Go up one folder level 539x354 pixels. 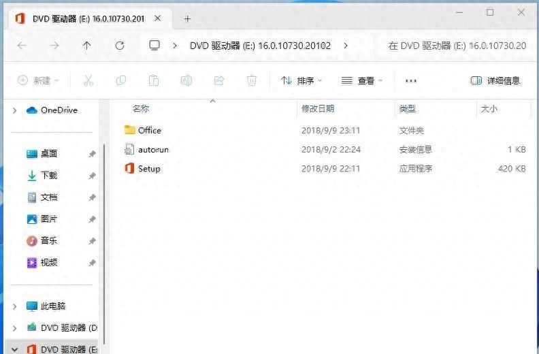tap(86, 46)
